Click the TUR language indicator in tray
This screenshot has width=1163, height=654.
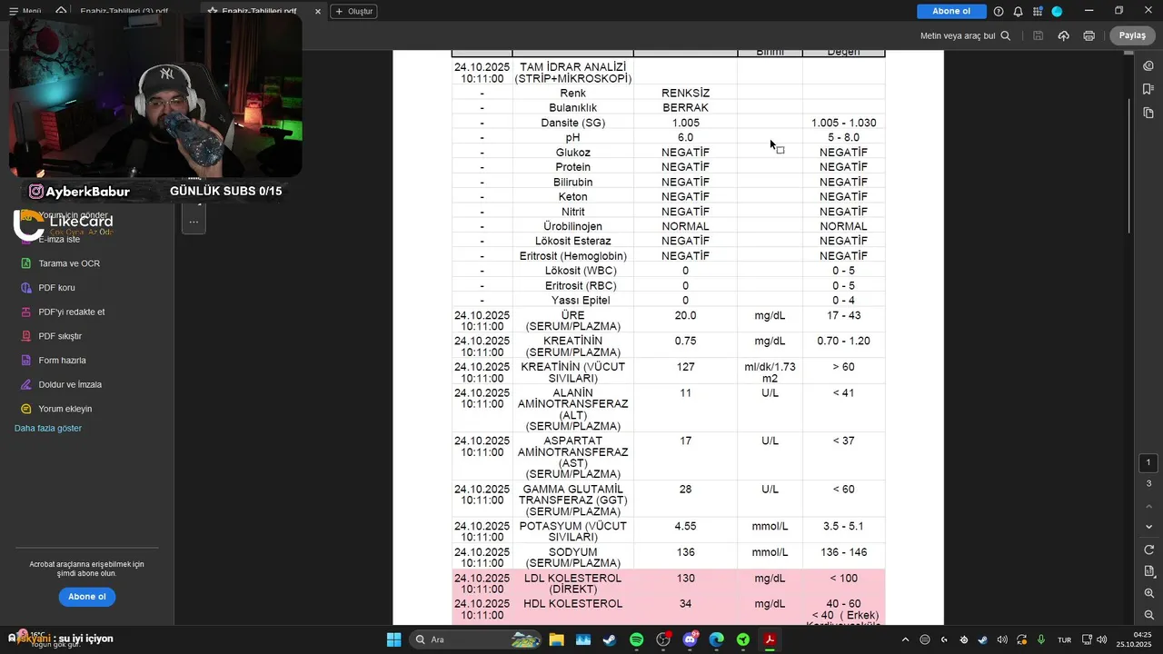pos(1064,639)
